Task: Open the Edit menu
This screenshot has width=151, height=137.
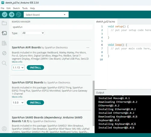Action: (x=8, y=8)
